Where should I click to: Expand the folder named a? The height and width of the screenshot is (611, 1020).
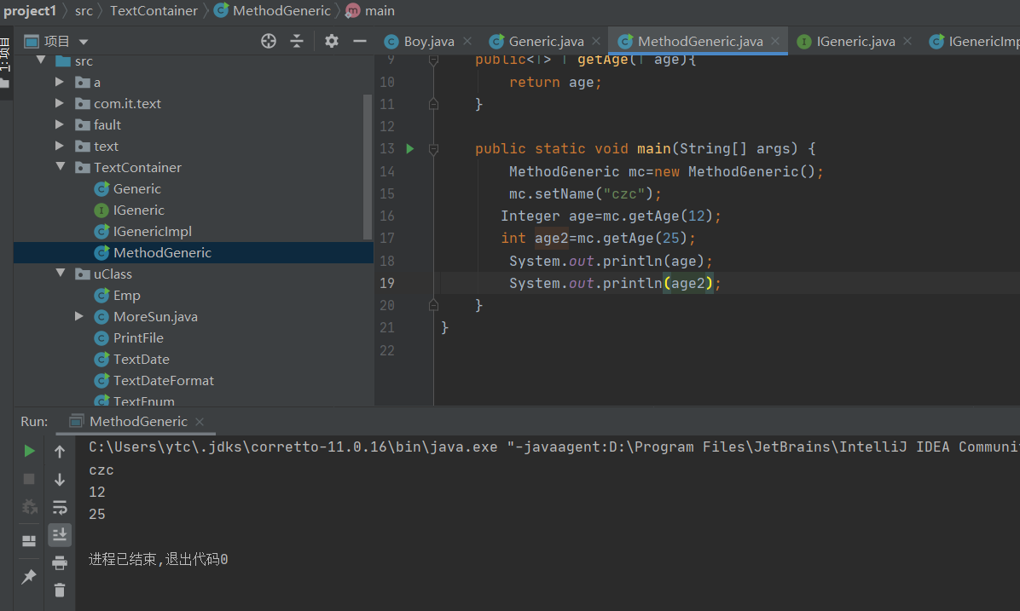click(60, 82)
